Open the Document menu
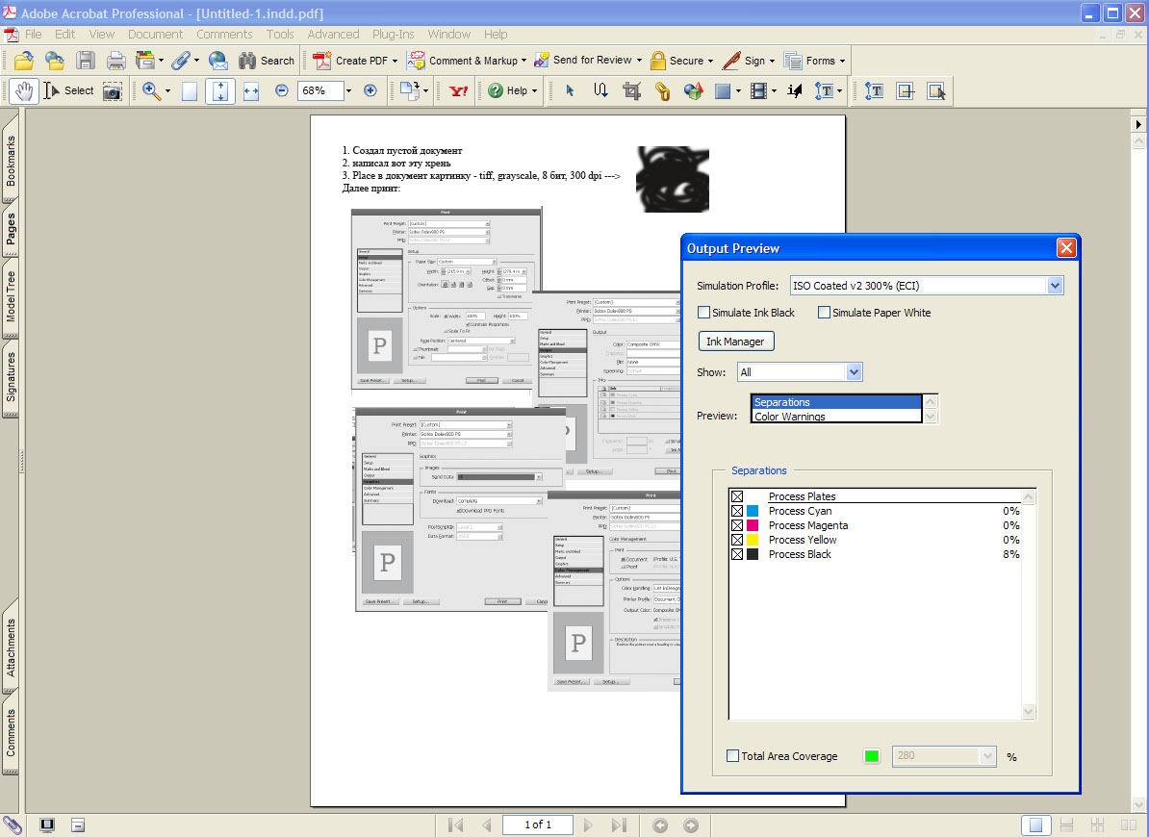Viewport: 1149px width, 837px height. tap(155, 35)
